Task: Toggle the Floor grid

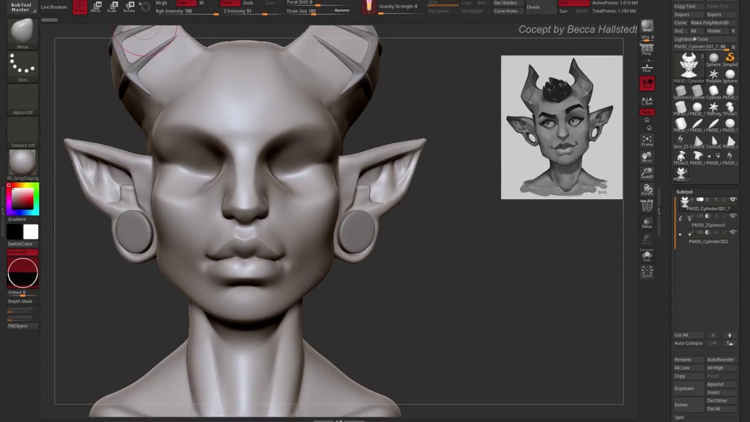Action: click(x=647, y=66)
